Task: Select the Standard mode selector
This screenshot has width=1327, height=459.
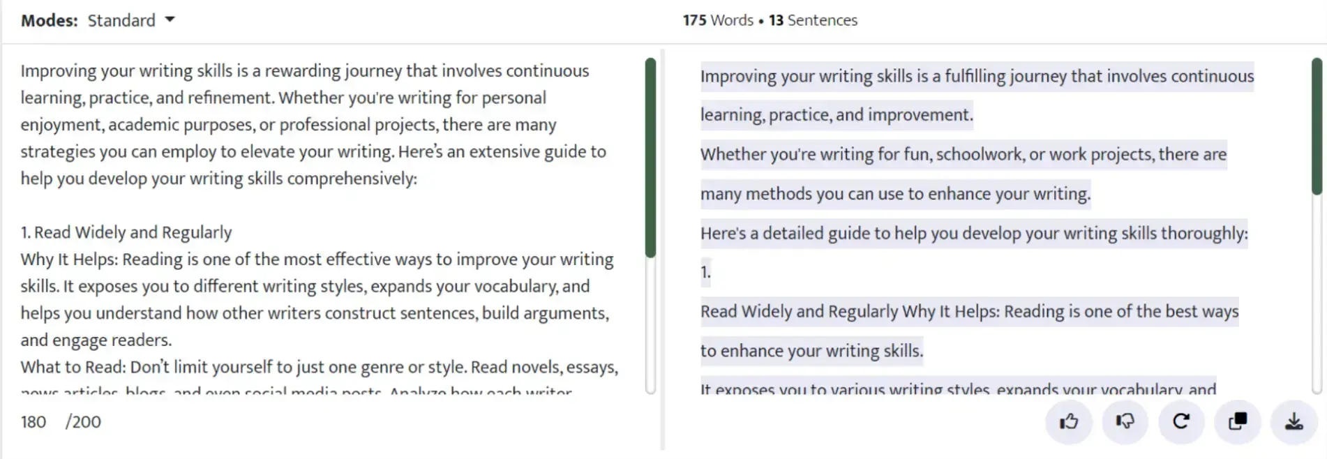Action: tap(123, 20)
